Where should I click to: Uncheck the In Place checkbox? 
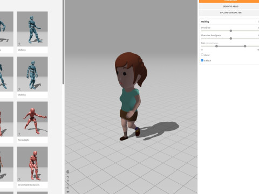tap(202, 60)
